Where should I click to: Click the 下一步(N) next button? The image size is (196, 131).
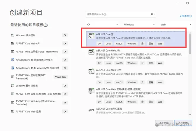pyautogui.click(x=183, y=123)
